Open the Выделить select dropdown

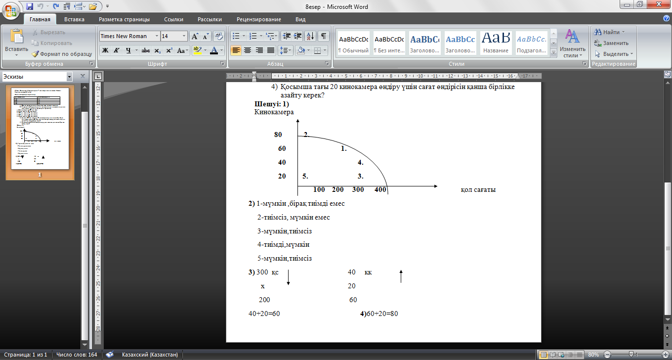(614, 54)
